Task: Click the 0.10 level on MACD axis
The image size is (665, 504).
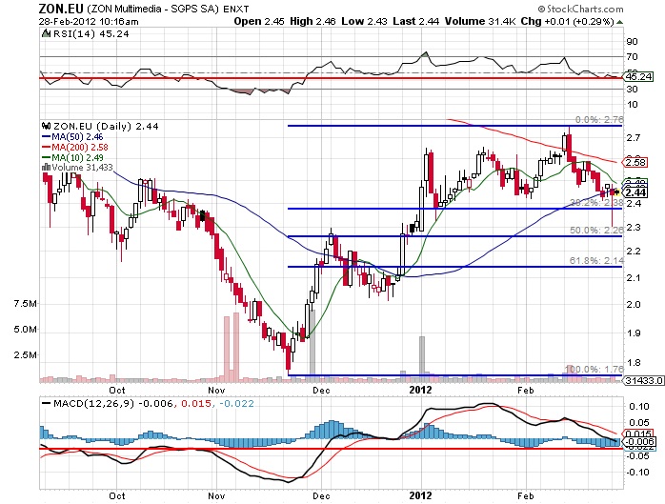Action: pyautogui.click(x=639, y=407)
